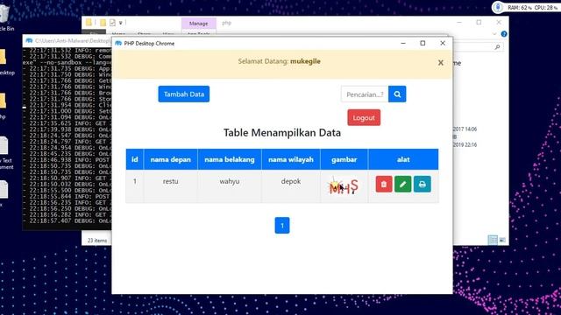Click the 'alat' column header
This screenshot has height=315, width=561.
[403, 159]
